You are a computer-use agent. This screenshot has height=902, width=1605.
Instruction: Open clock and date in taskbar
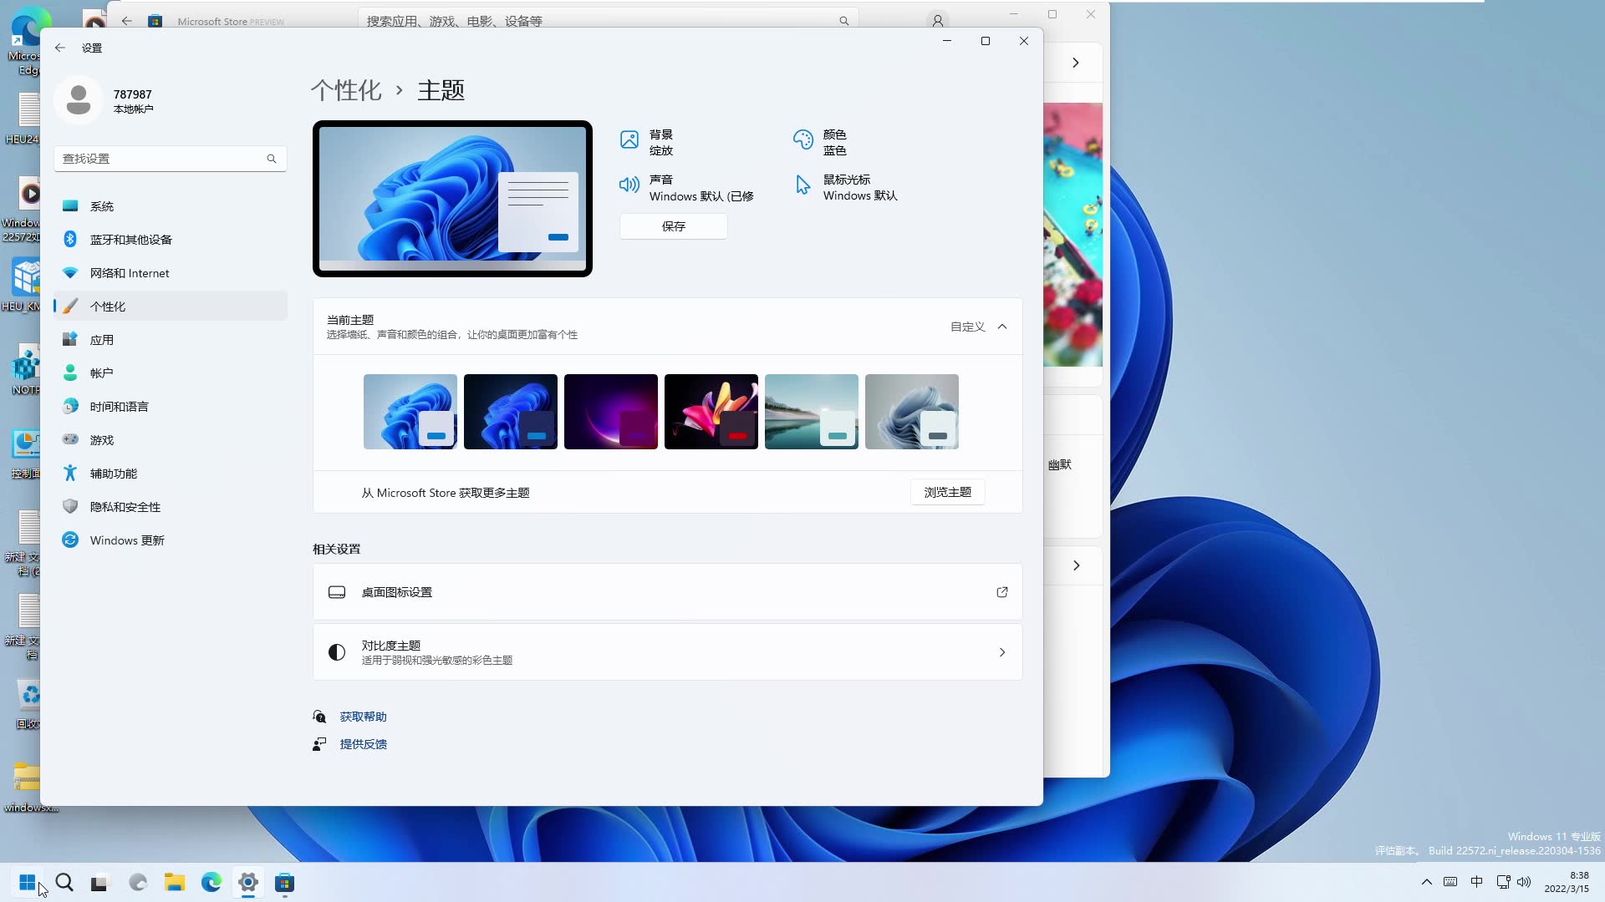(1567, 882)
